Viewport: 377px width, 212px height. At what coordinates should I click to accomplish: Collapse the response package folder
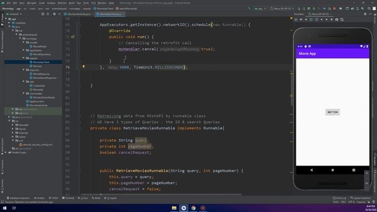coord(24,69)
